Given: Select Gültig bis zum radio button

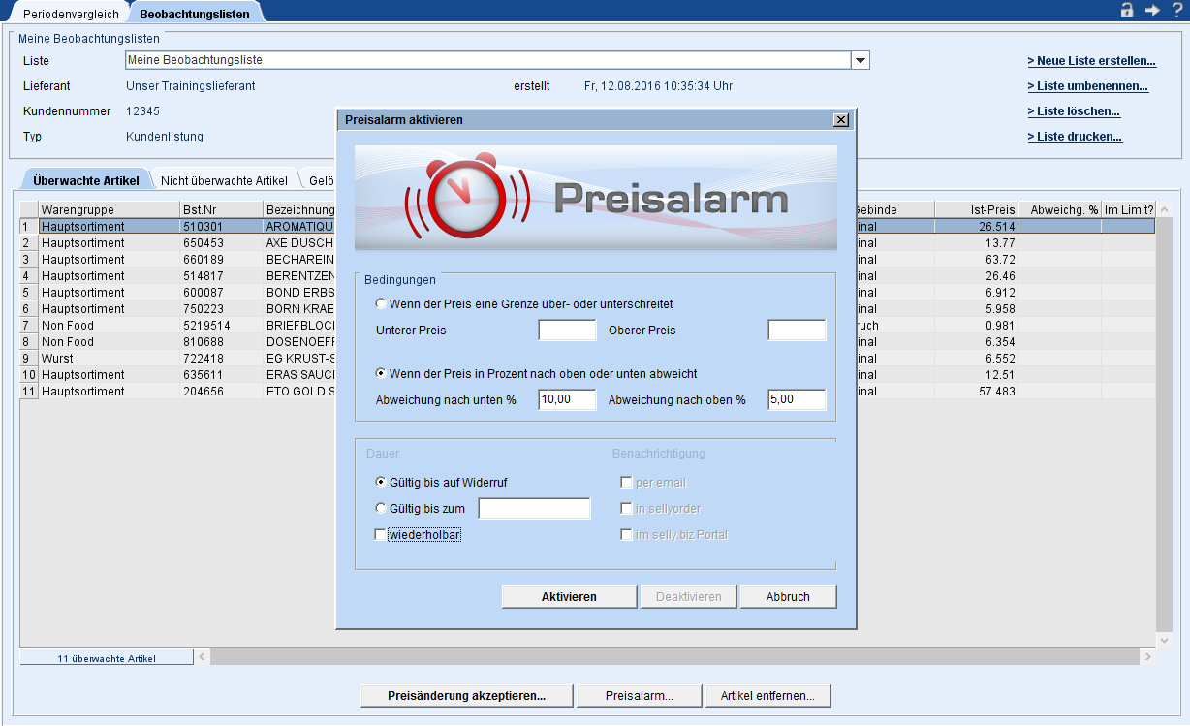Looking at the screenshot, I should coord(381,508).
